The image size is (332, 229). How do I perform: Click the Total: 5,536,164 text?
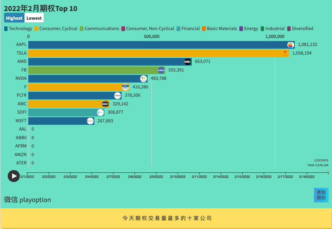(318, 165)
